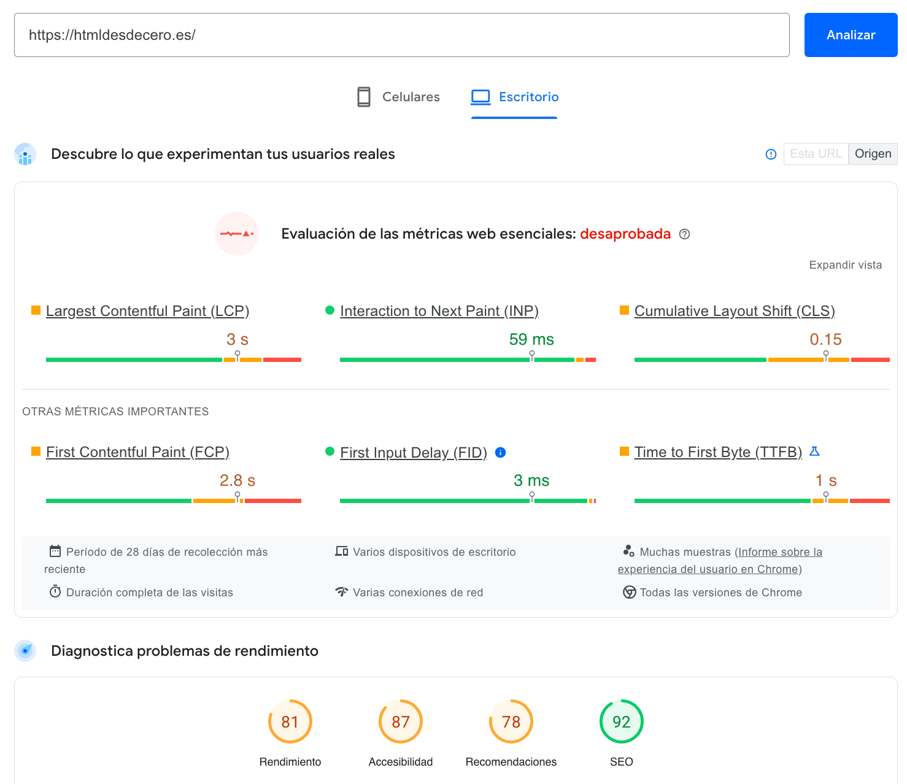
Task: Switch to the Celulares tab
Action: (x=398, y=97)
